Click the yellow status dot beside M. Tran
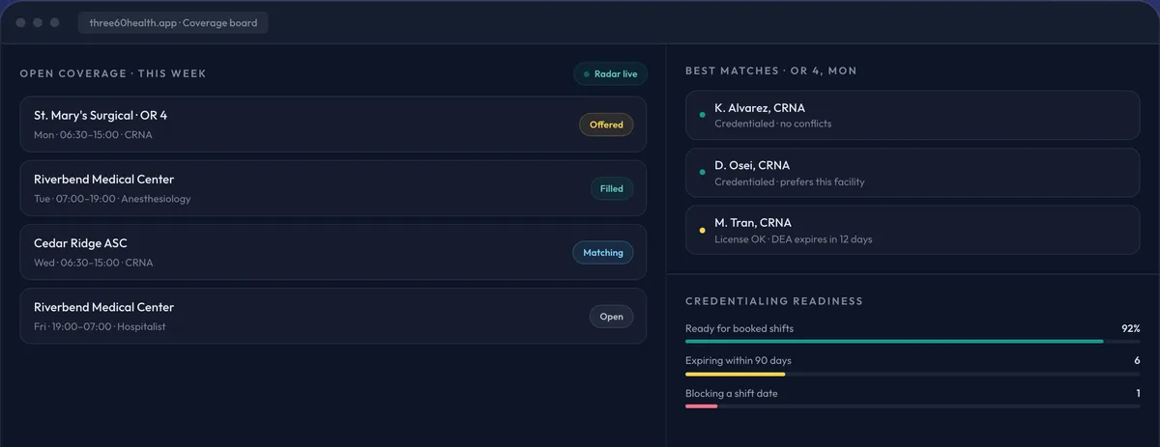Viewport: 1160px width, 447px height. point(702,230)
